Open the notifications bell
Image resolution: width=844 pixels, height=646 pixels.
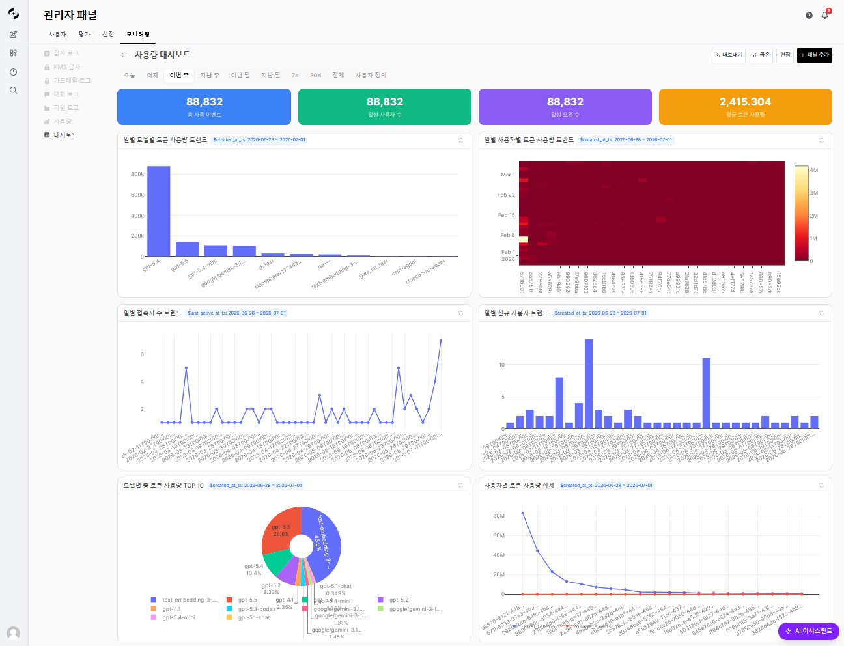point(825,15)
